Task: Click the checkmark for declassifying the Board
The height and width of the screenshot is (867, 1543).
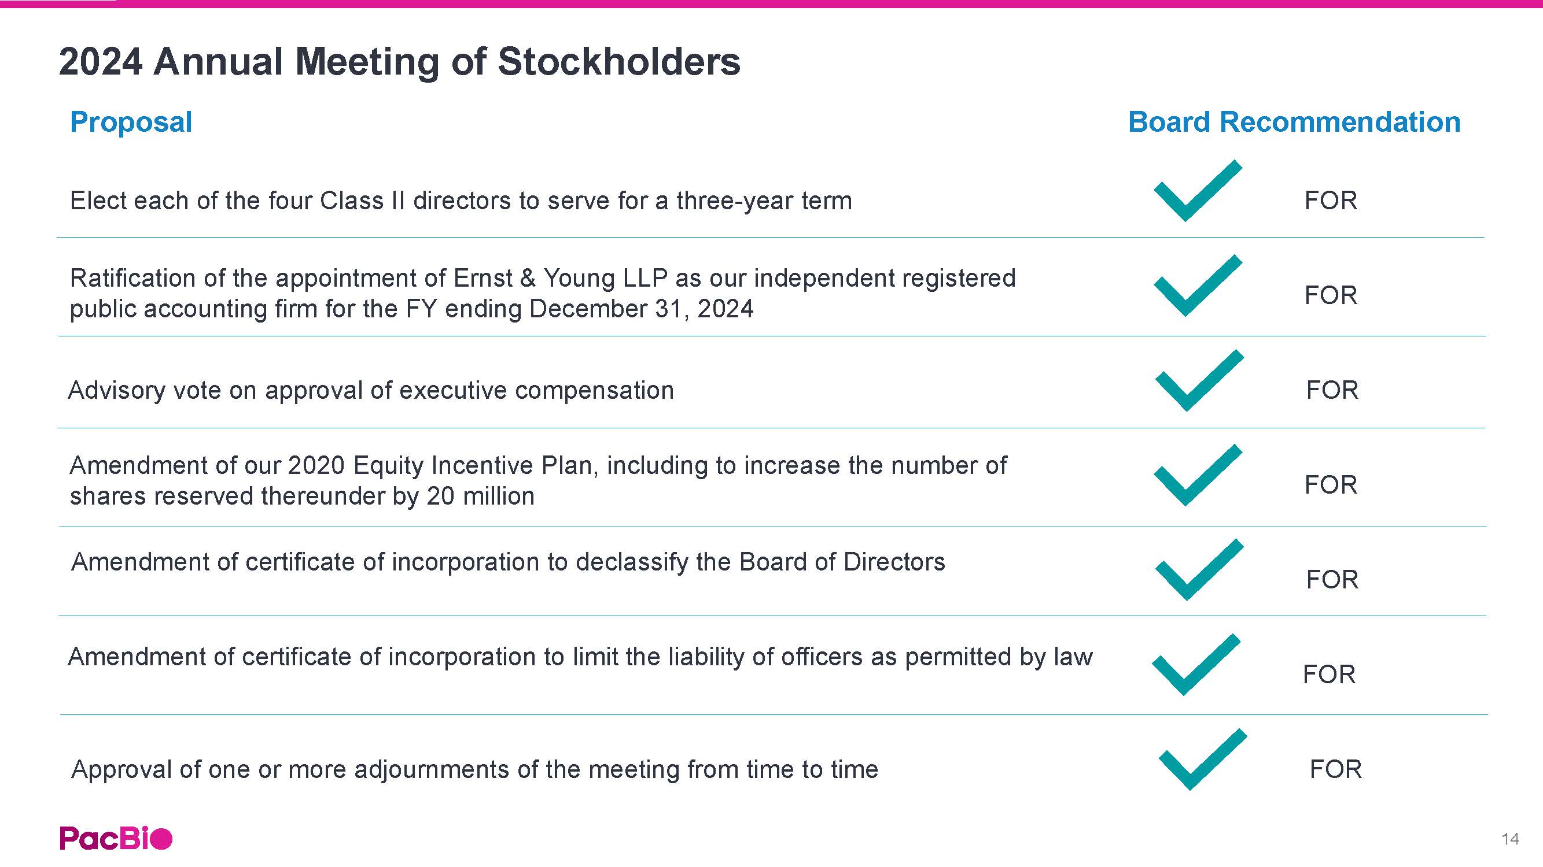Action: point(1198,570)
